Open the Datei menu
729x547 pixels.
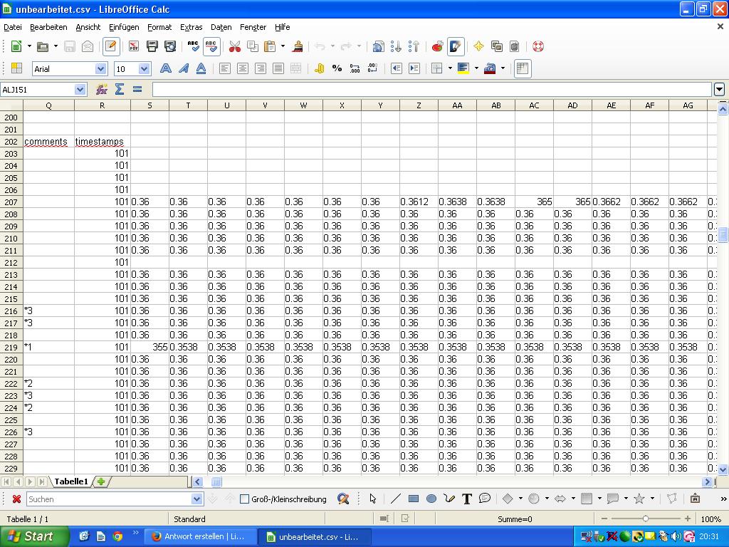click(13, 28)
